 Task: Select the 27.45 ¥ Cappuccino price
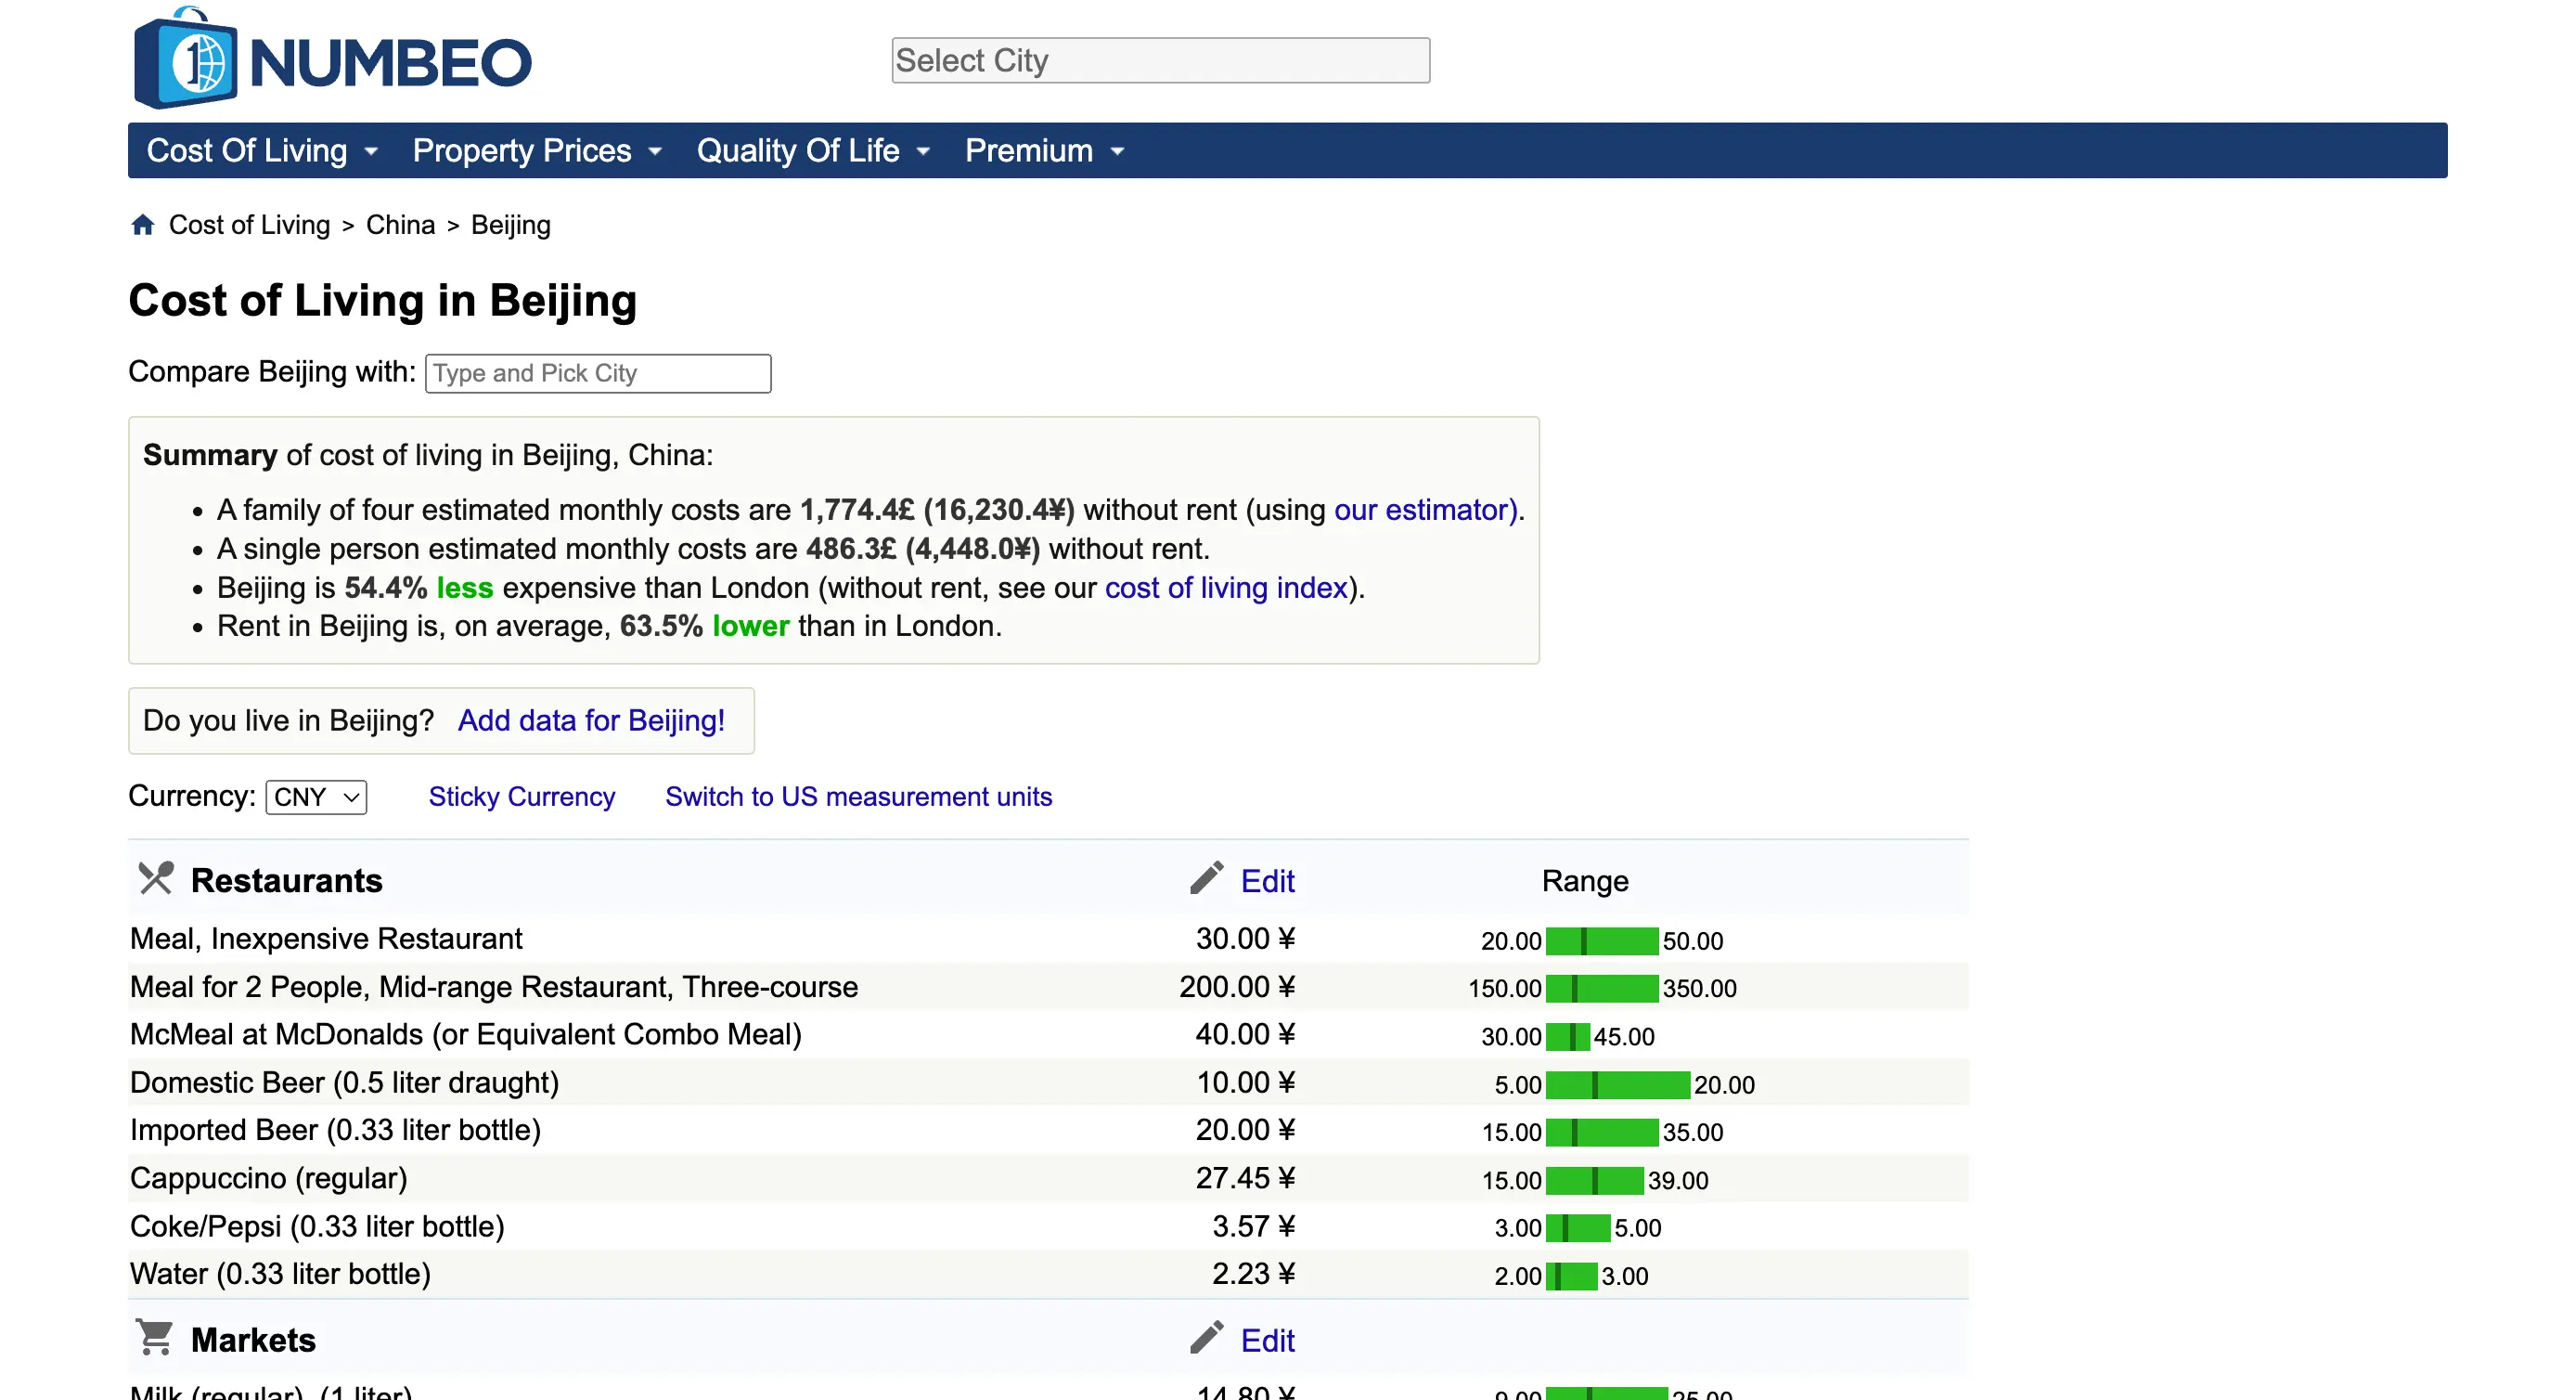[x=1245, y=1178]
